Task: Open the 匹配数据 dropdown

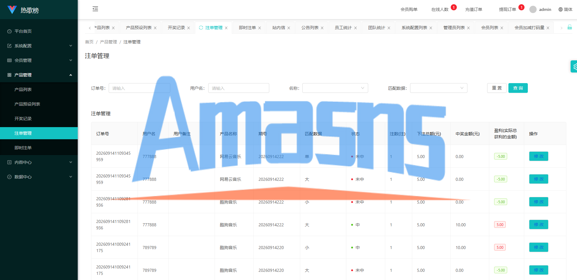Action: 439,88
